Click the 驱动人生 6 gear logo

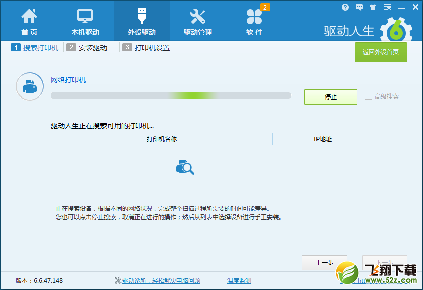pos(396,30)
